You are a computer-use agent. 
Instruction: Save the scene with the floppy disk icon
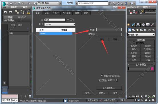pos(19,3)
